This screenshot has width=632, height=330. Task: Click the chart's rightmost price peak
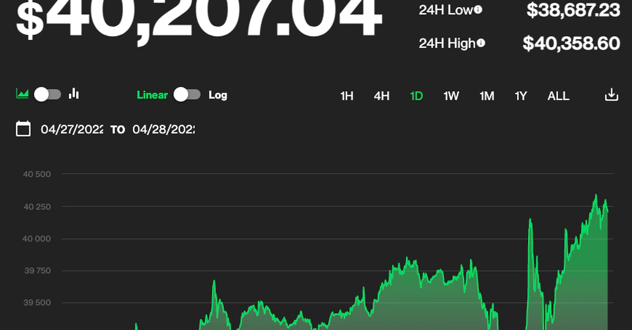[596, 195]
